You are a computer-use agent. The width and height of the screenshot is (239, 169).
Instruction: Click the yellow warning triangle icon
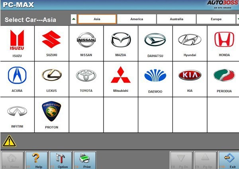pyautogui.click(x=9, y=141)
